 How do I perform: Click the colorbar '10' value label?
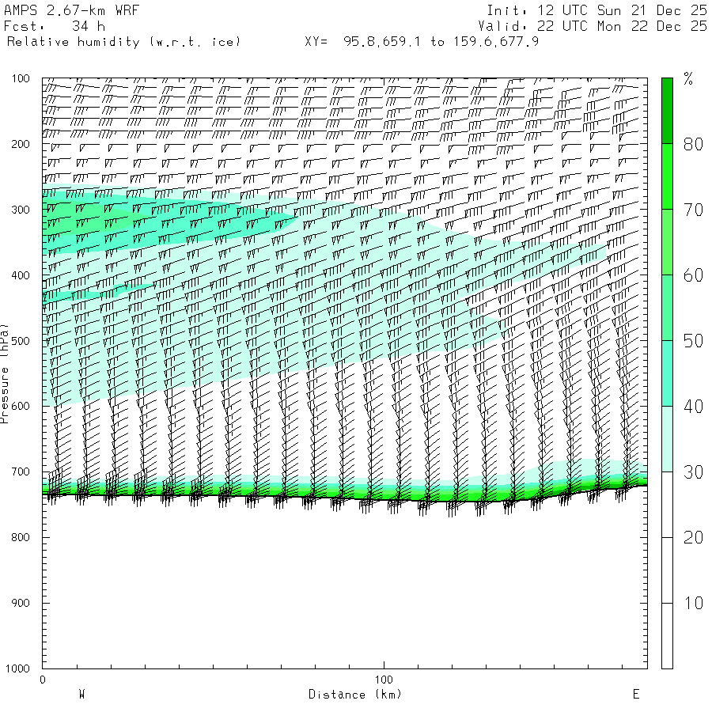pyautogui.click(x=693, y=603)
